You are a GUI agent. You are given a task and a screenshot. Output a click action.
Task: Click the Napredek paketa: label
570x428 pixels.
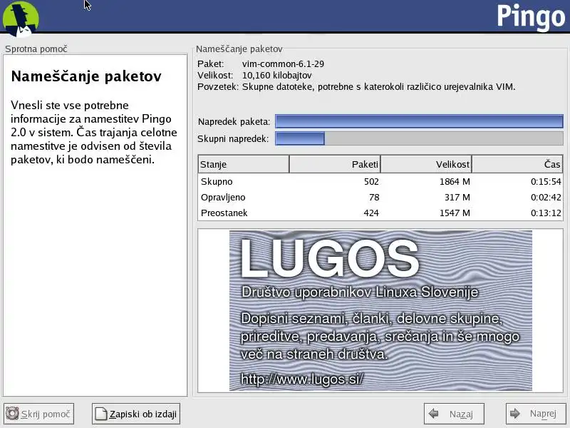coord(234,121)
